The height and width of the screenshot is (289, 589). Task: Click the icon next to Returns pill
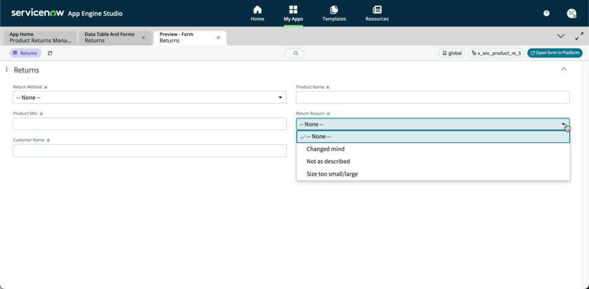pos(50,53)
